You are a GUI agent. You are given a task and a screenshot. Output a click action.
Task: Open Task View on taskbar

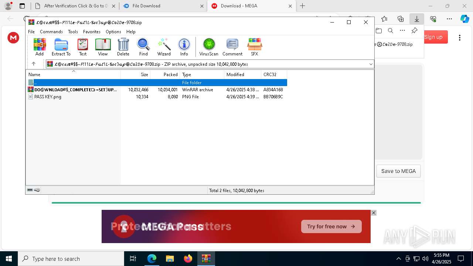click(x=133, y=259)
